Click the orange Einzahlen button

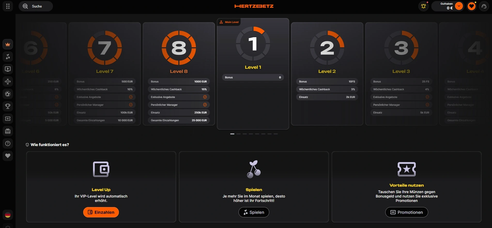pos(101,212)
